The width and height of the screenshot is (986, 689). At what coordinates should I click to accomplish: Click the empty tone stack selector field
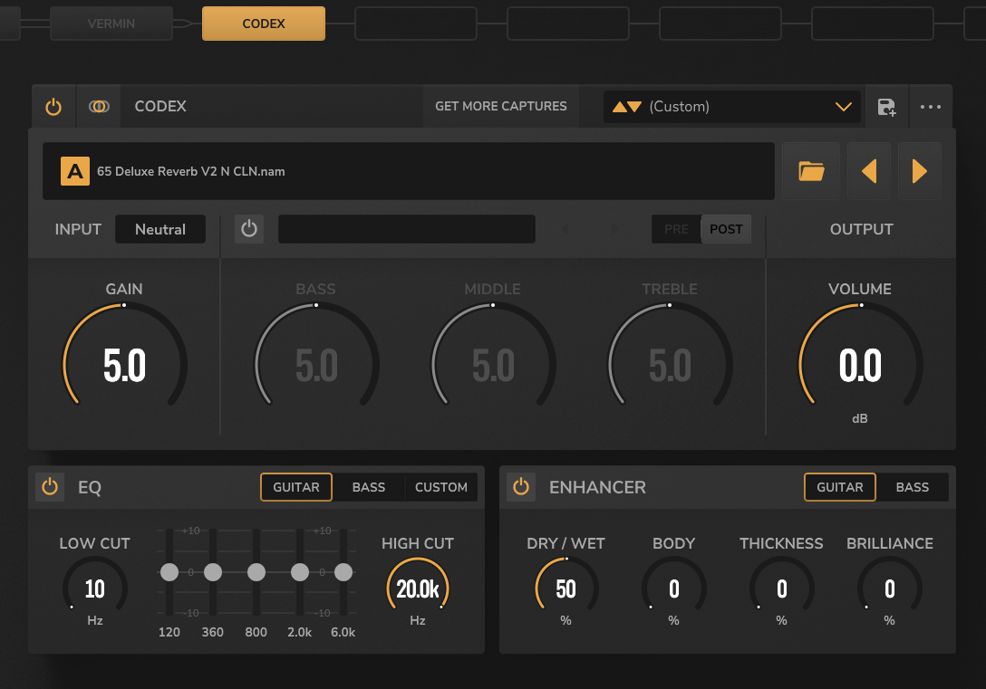406,229
